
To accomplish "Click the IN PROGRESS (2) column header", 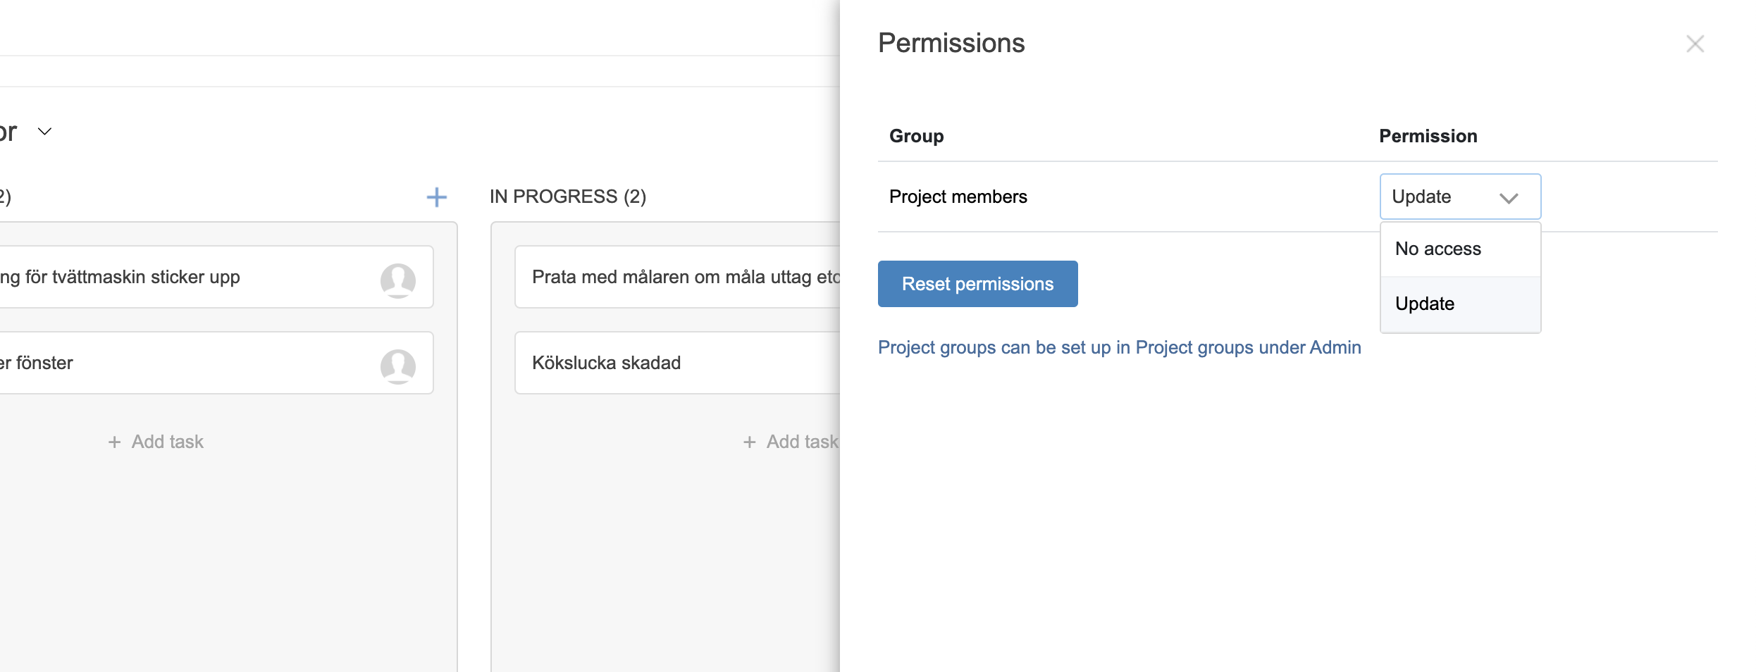I will (x=568, y=197).
